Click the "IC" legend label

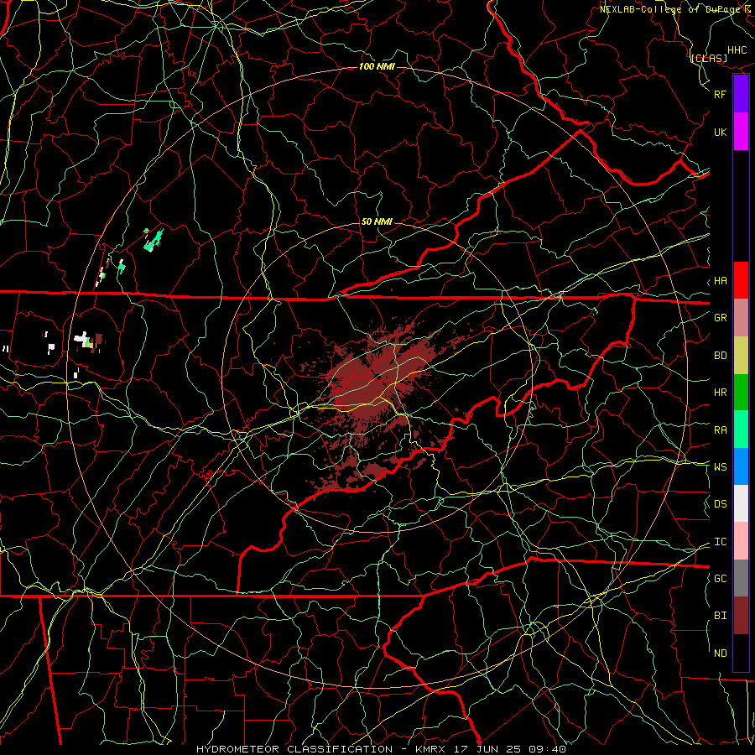(720, 542)
